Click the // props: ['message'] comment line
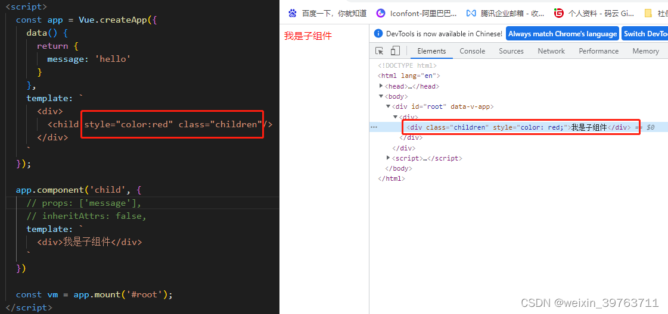 pos(83,203)
